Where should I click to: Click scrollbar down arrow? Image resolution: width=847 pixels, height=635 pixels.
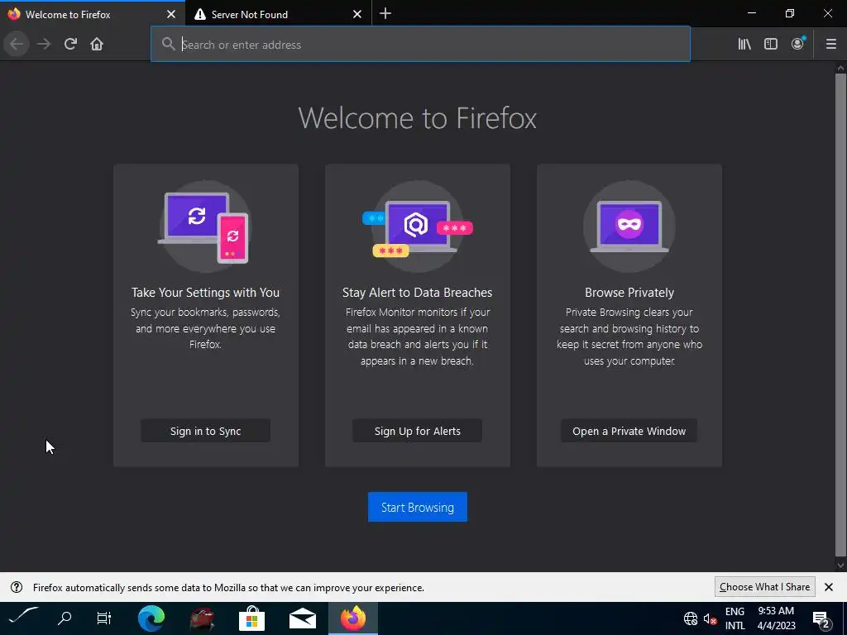pos(840,566)
